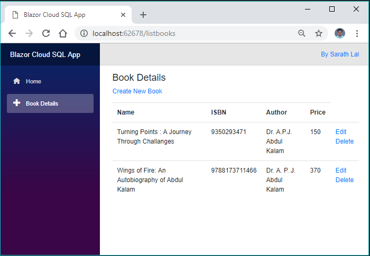Edit the Wings of Fire book
Image resolution: width=370 pixels, height=256 pixels.
341,170
